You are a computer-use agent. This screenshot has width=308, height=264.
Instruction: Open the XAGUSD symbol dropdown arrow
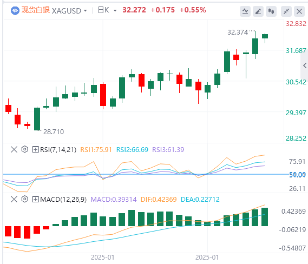(86, 11)
